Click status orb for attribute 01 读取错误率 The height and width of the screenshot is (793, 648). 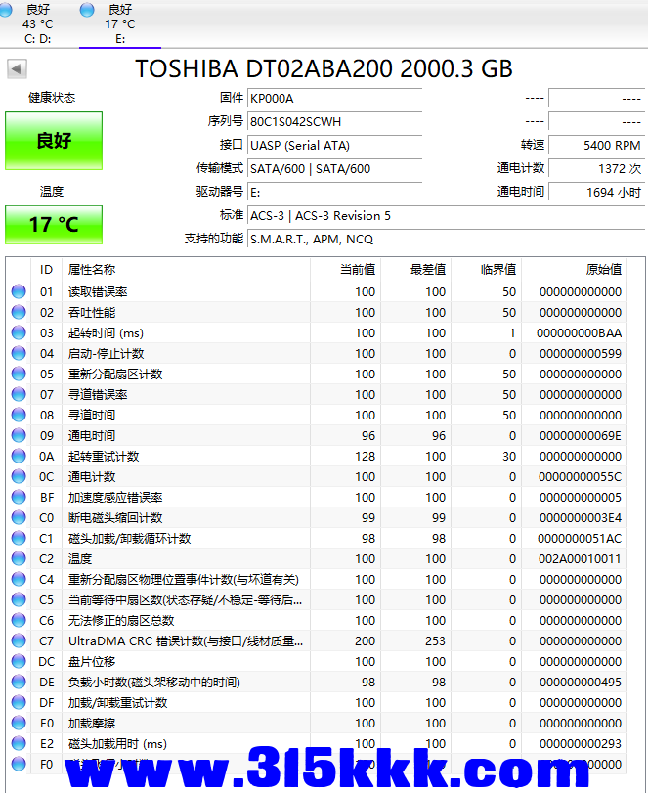tap(19, 291)
